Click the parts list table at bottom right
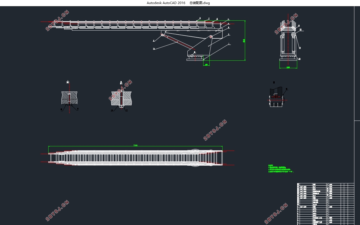 click(x=326, y=204)
